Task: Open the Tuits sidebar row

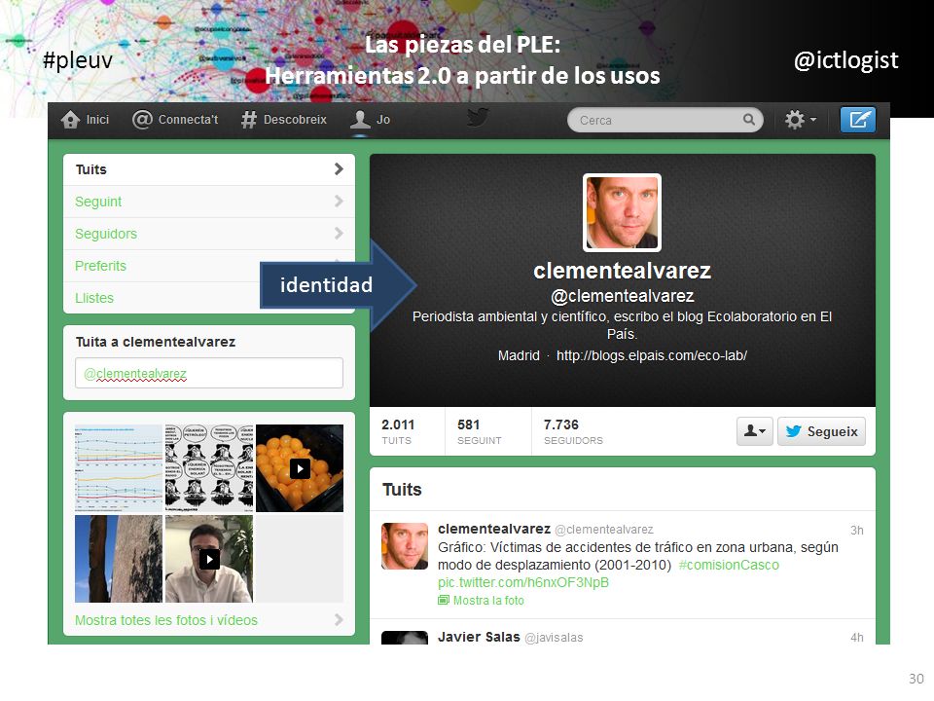Action: tap(209, 169)
